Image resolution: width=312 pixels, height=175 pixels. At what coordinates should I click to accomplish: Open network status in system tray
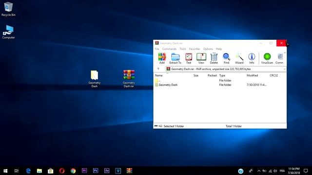point(270,171)
